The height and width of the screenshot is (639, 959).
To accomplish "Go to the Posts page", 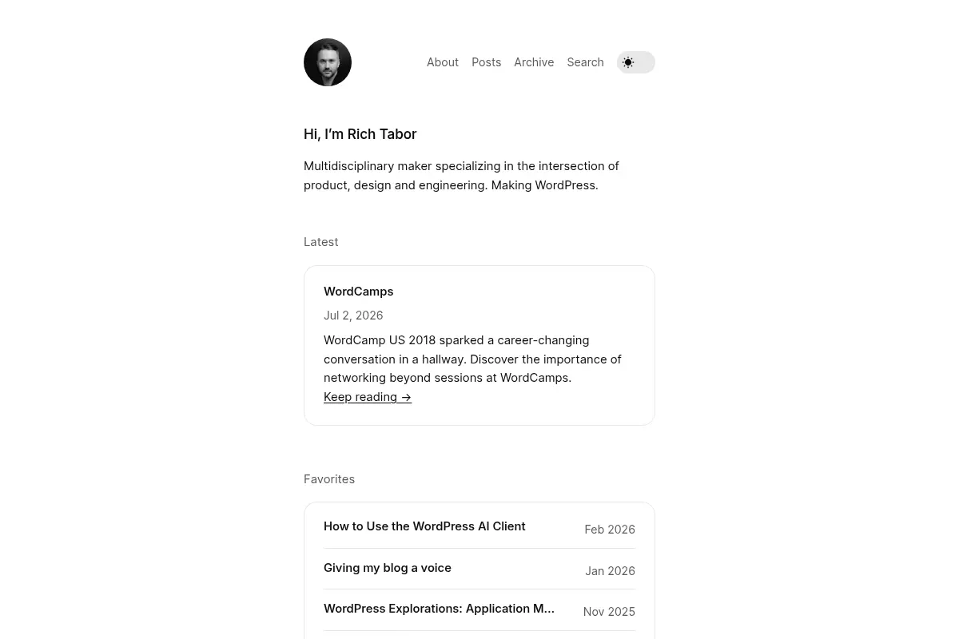I will 486,62.
